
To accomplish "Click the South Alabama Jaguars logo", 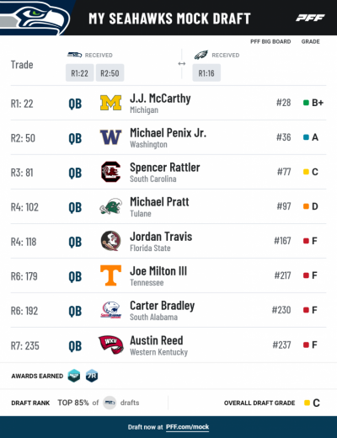I will click(111, 310).
